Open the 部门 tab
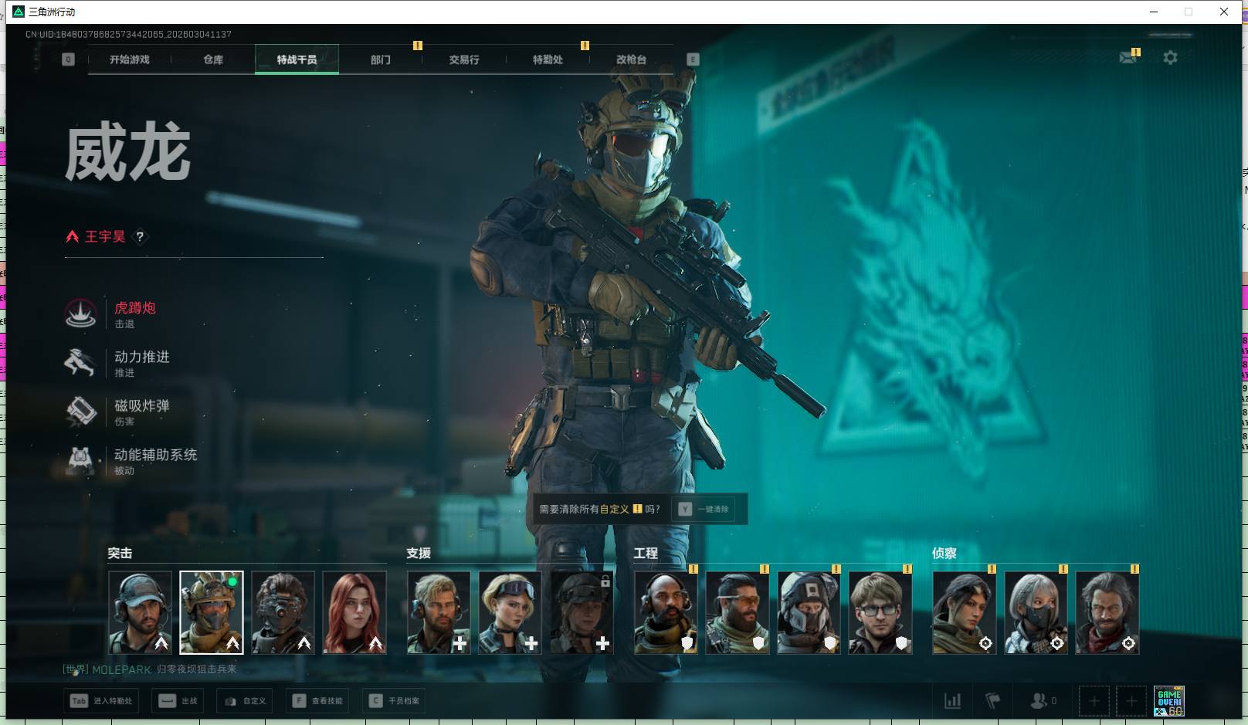Screen dimensions: 1248x725 pos(381,59)
